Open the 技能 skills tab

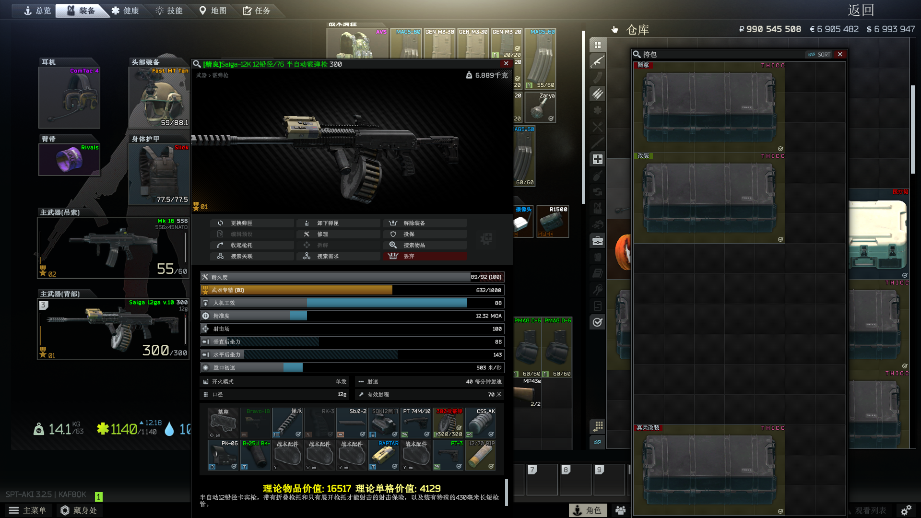pyautogui.click(x=169, y=11)
